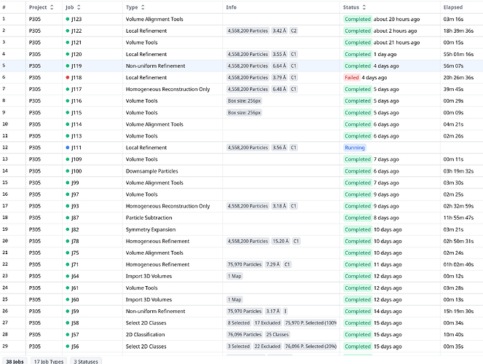Click Downsample Particles type text

pos(152,171)
